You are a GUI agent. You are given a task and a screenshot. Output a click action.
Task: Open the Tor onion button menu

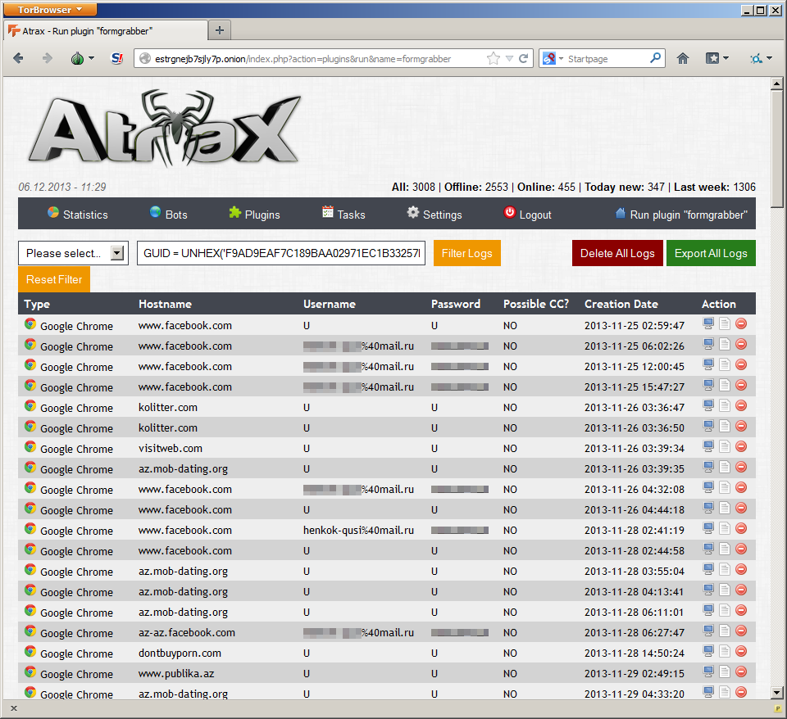(x=83, y=59)
